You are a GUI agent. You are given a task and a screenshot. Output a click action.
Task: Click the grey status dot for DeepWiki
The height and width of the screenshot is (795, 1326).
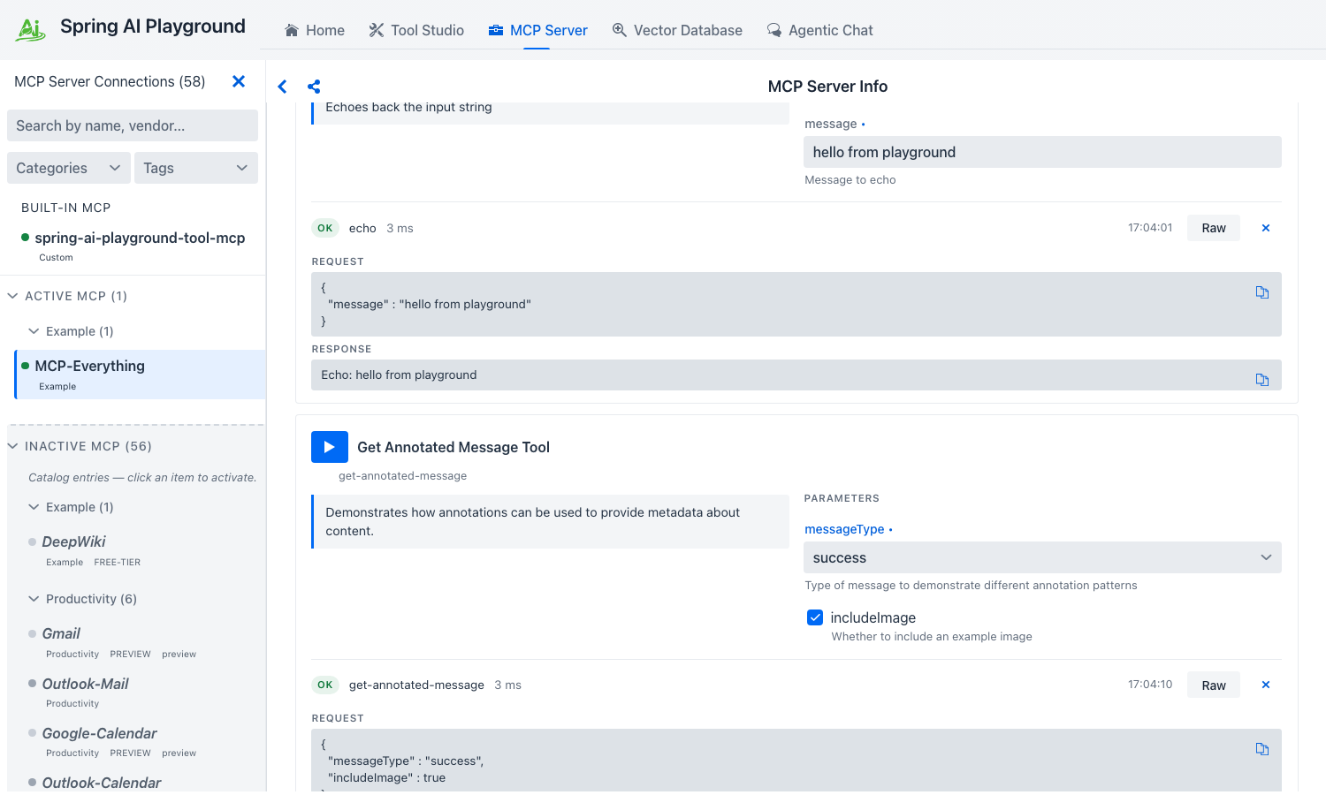(x=33, y=541)
